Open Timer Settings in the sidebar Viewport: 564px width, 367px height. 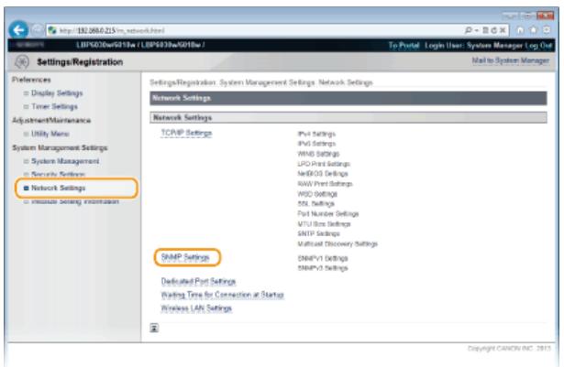click(x=54, y=107)
